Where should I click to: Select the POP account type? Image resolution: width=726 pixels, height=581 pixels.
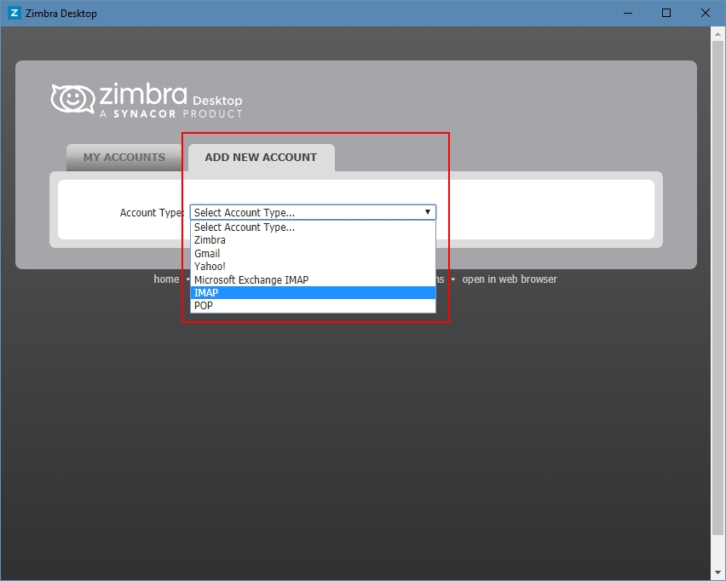coord(203,306)
